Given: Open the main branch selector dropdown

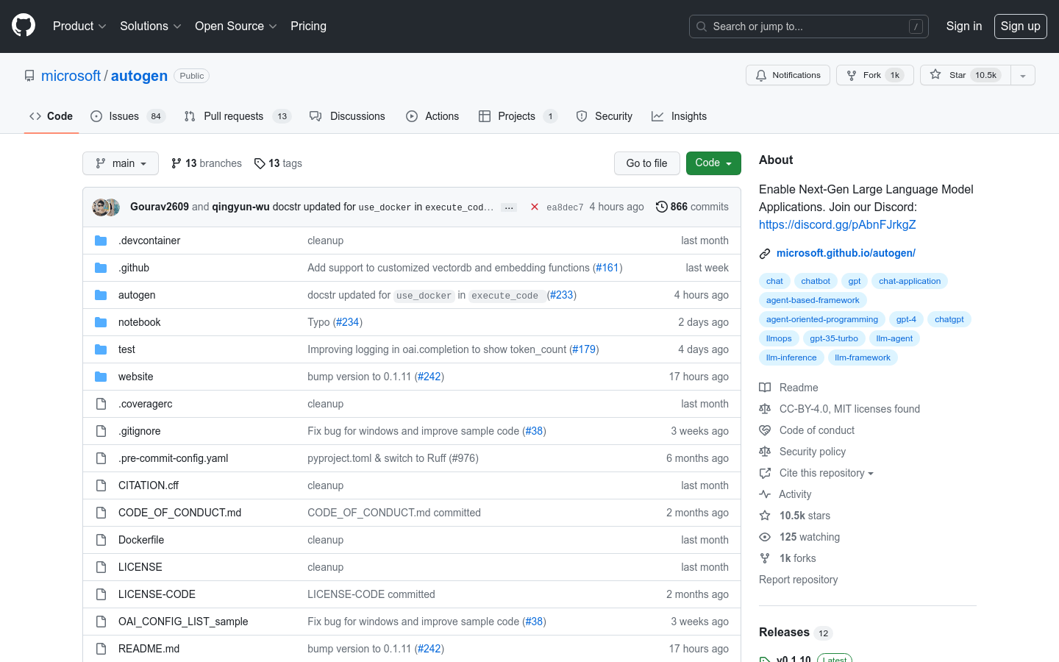Looking at the screenshot, I should [x=121, y=163].
